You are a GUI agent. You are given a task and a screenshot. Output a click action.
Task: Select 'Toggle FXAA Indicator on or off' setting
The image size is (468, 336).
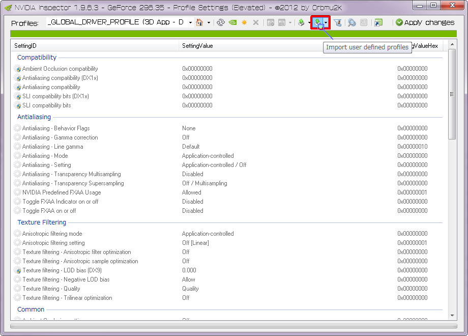click(x=61, y=202)
